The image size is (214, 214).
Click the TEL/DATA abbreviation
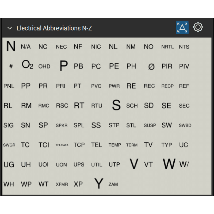[62, 145]
